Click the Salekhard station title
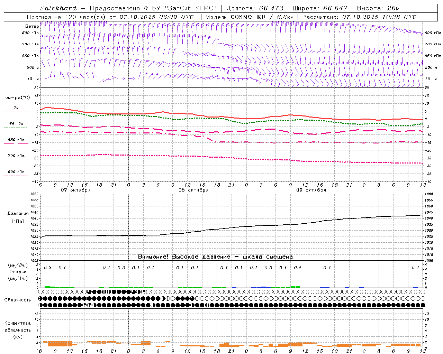The width and height of the screenshot is (443, 354). [x=58, y=8]
